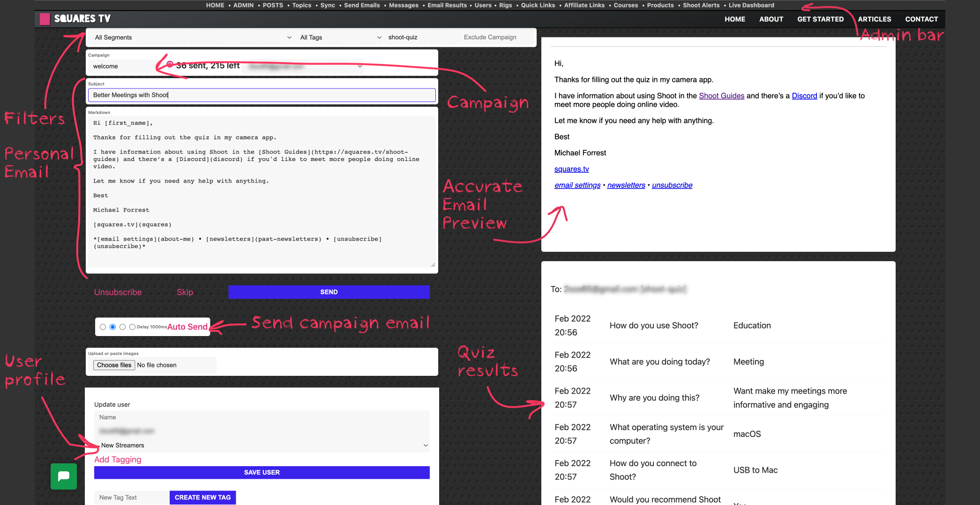Select the first delay radio button

(103, 327)
